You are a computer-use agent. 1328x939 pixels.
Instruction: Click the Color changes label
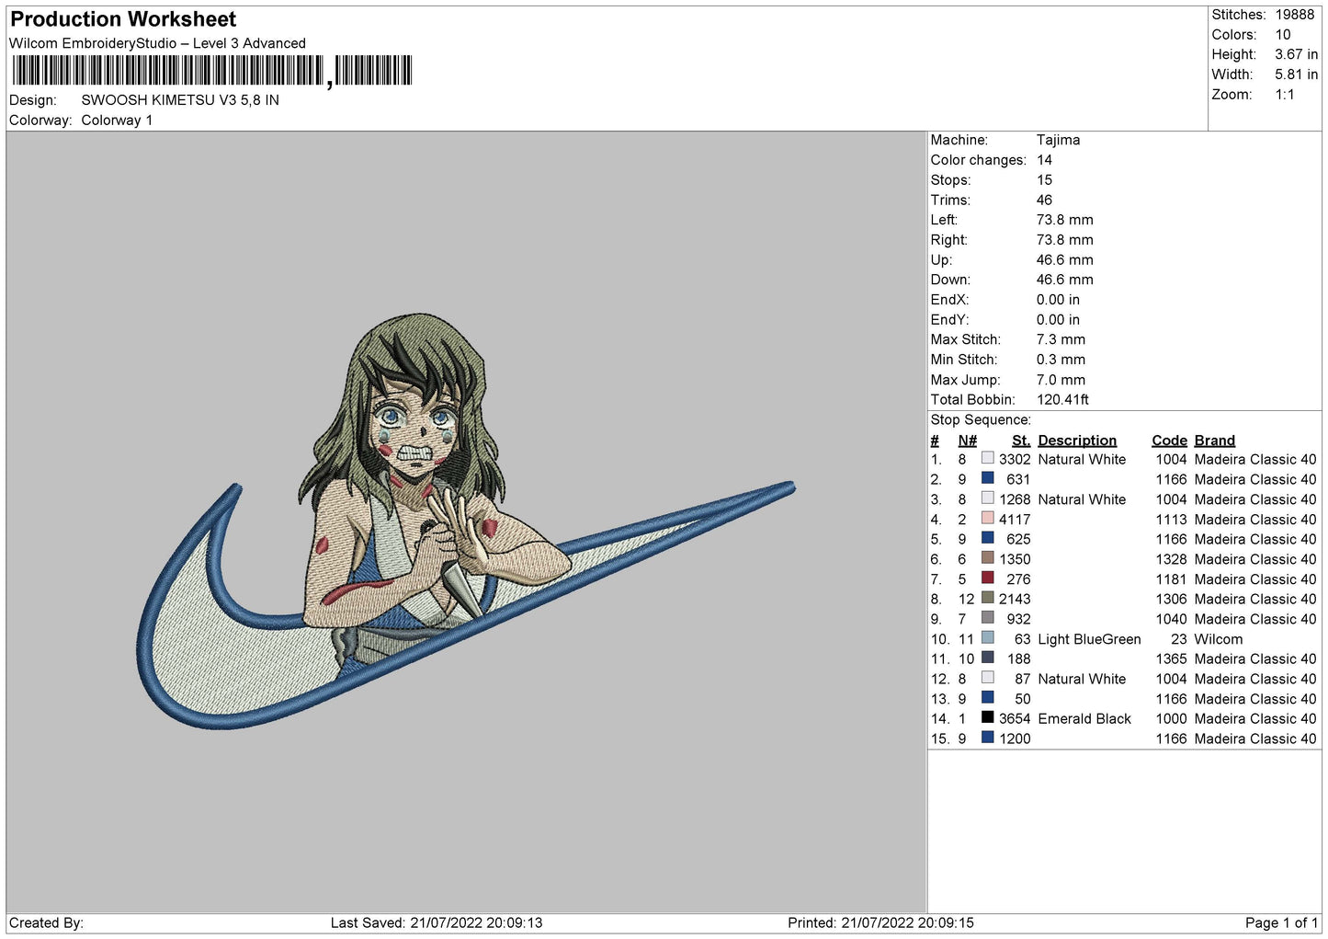coord(978,160)
